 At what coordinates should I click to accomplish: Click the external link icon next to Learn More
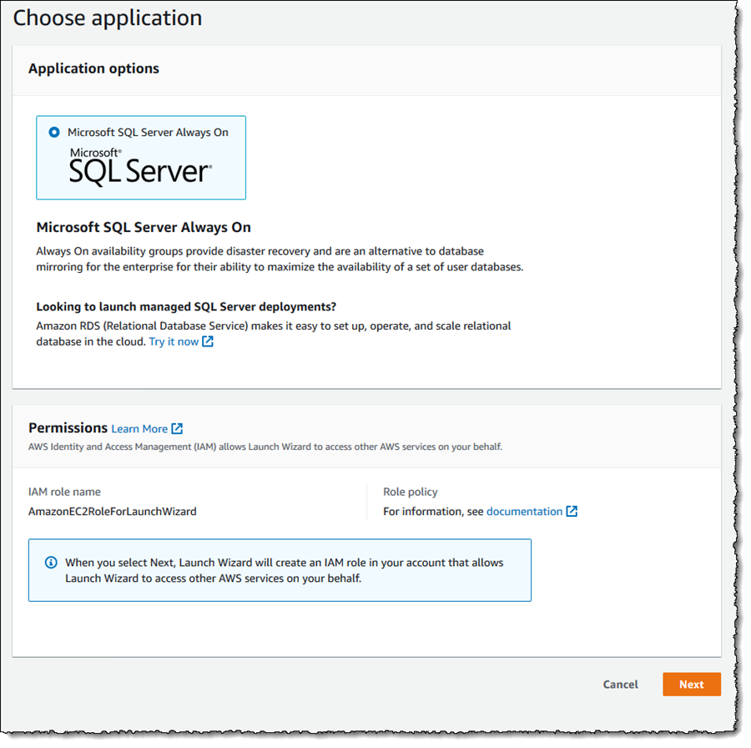click(177, 429)
